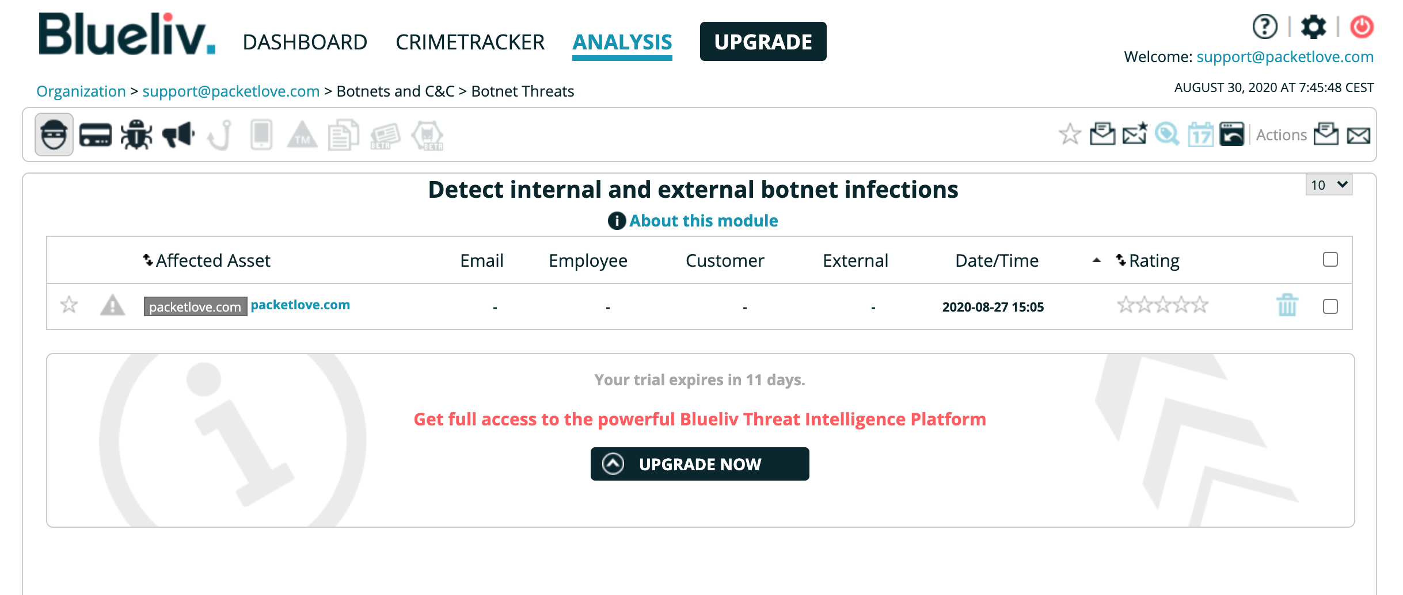Go to the DASHBOARD menu

pos(305,43)
